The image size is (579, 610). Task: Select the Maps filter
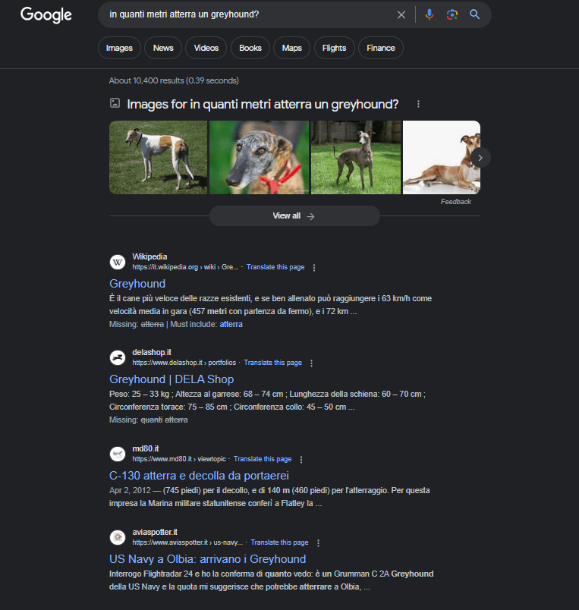[x=291, y=48]
